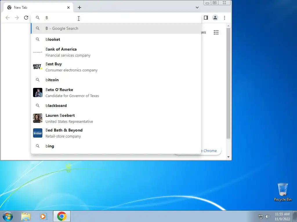Click the browser back arrow
Viewport: 297px width, 222px height.
8,18
